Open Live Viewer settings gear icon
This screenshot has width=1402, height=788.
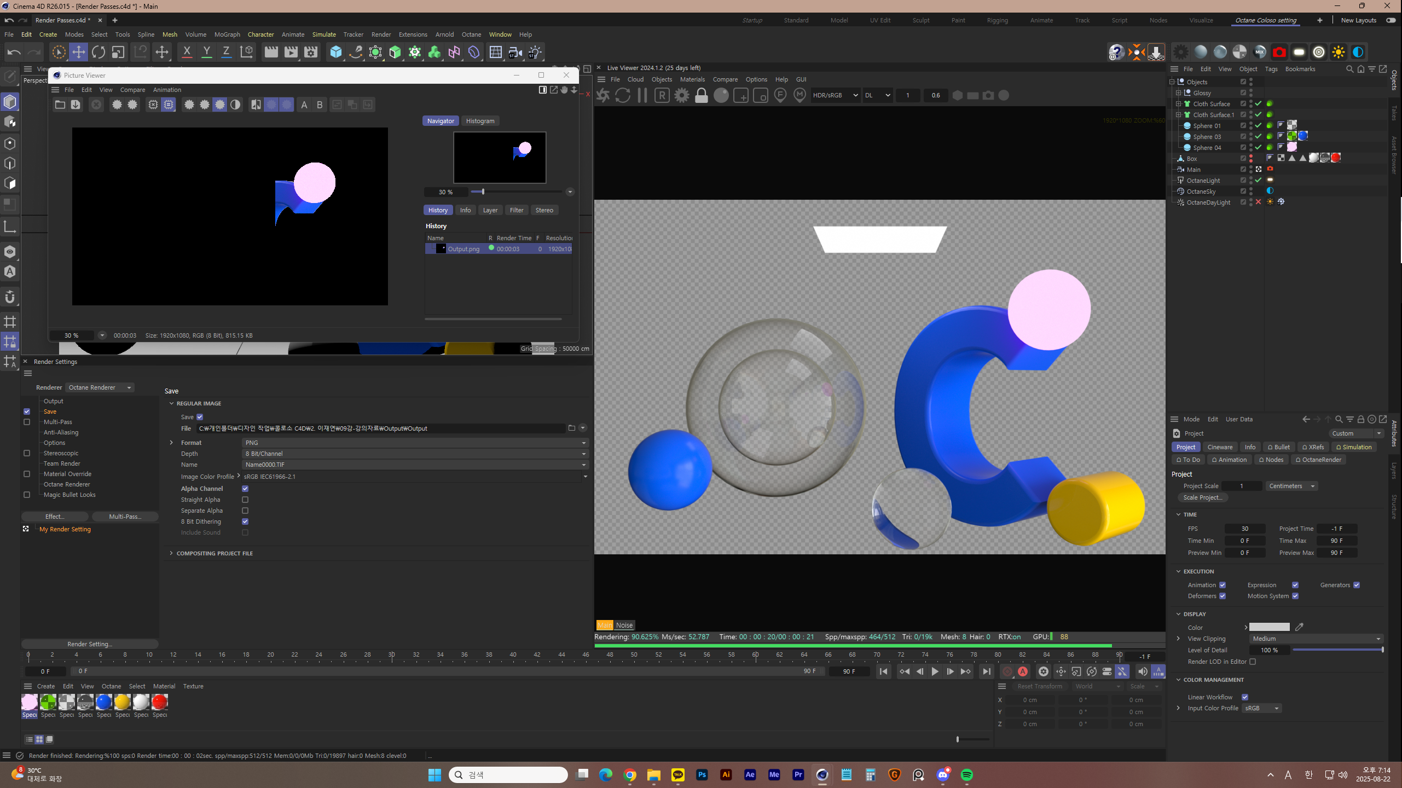(682, 95)
